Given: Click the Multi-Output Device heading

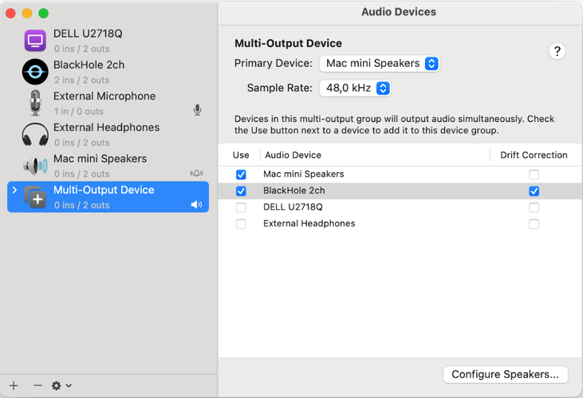Looking at the screenshot, I should pyautogui.click(x=288, y=44).
